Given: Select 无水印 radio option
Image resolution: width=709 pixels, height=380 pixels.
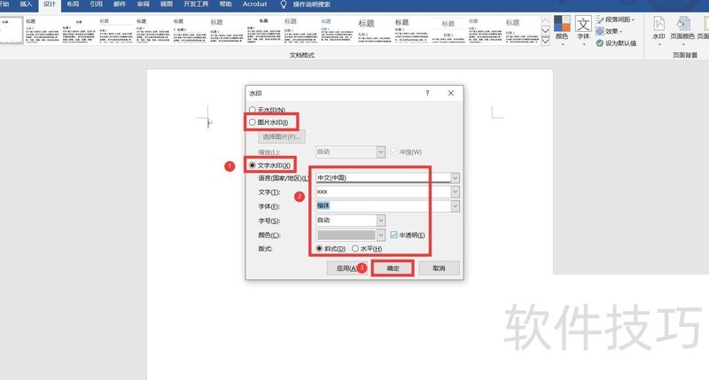Looking at the screenshot, I should (x=253, y=110).
